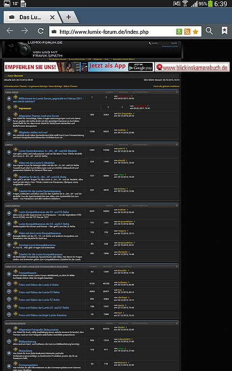232x371 pixels.
Task: Click the blickinskamerabuch.de banner
Action: tap(192, 67)
